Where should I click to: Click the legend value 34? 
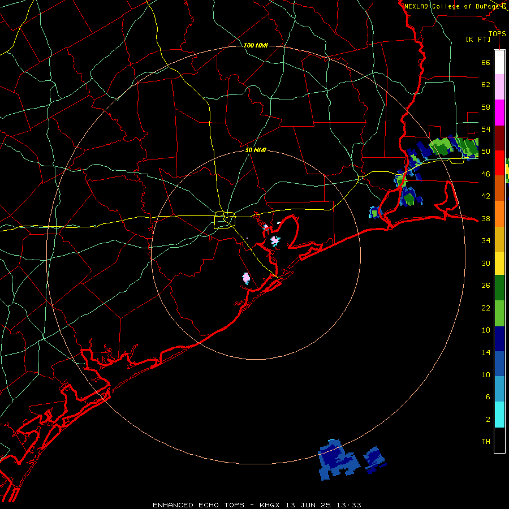point(486,241)
